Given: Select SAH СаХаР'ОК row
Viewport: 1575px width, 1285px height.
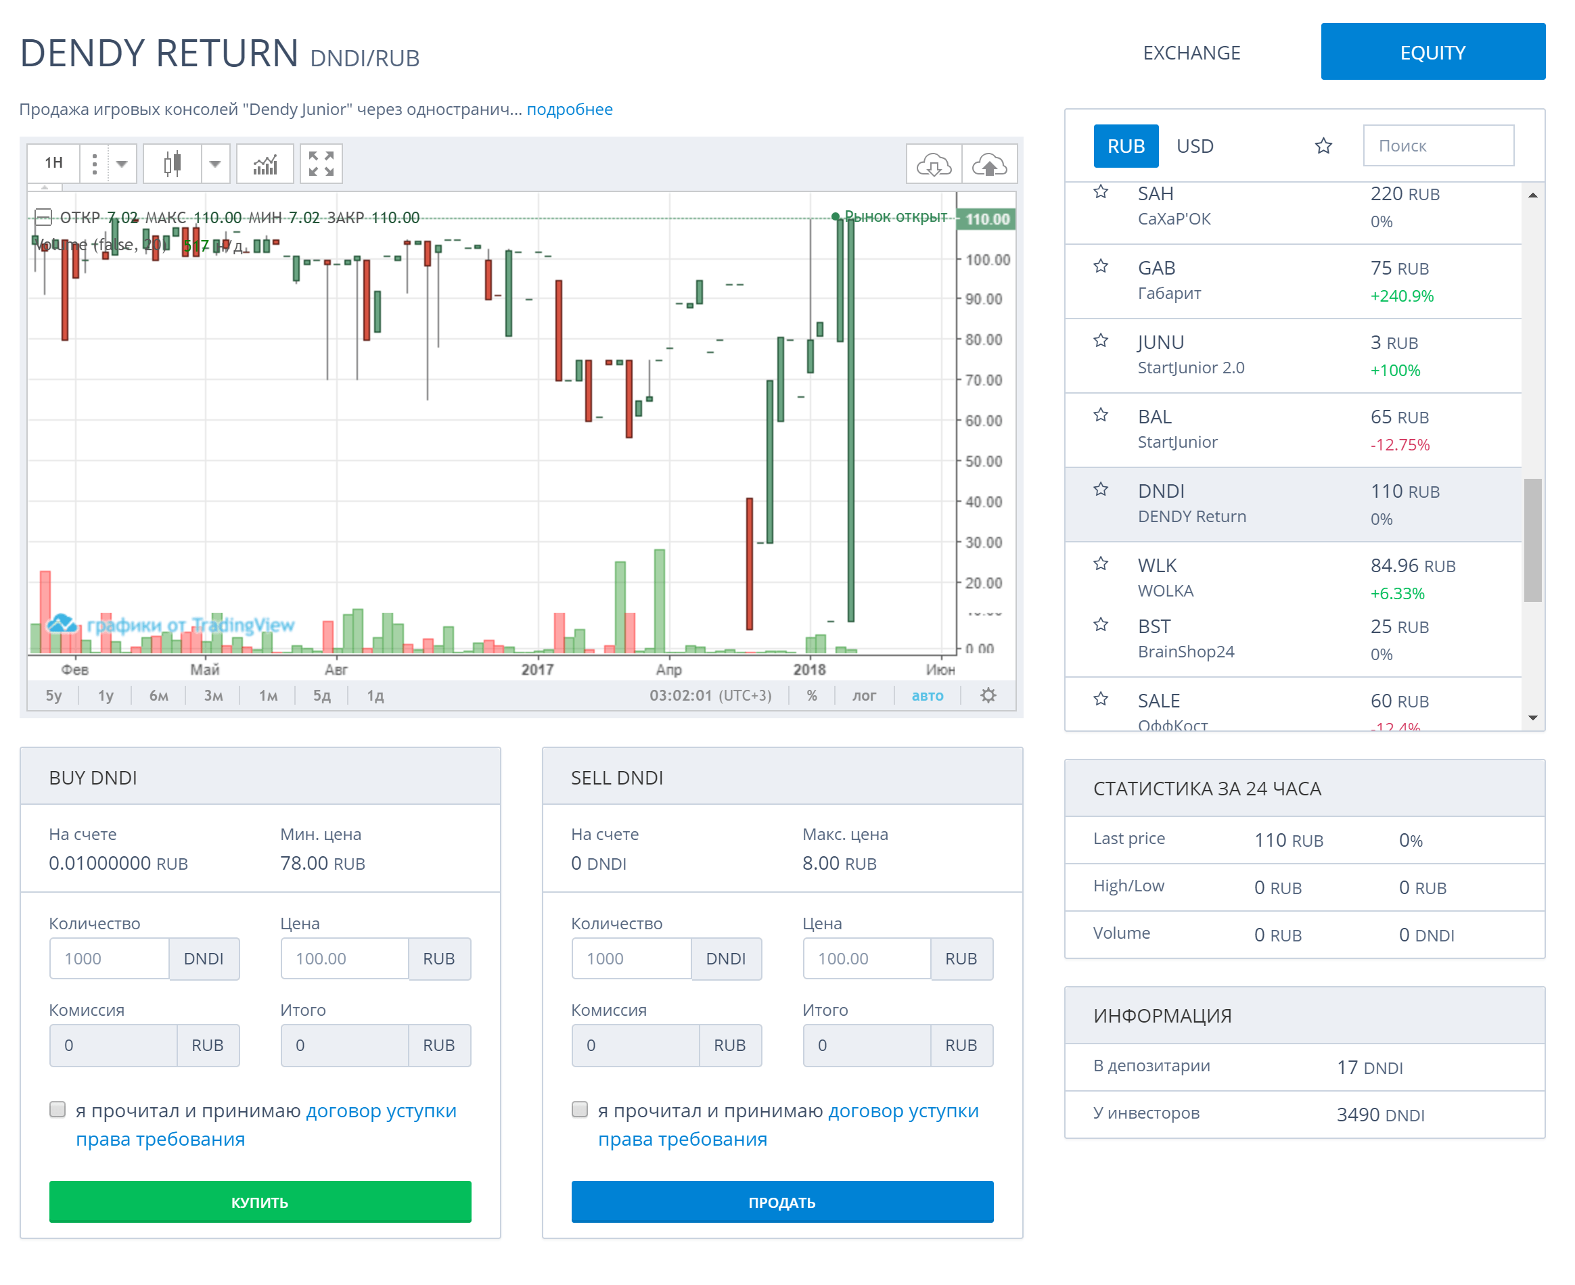Looking at the screenshot, I should point(1294,213).
